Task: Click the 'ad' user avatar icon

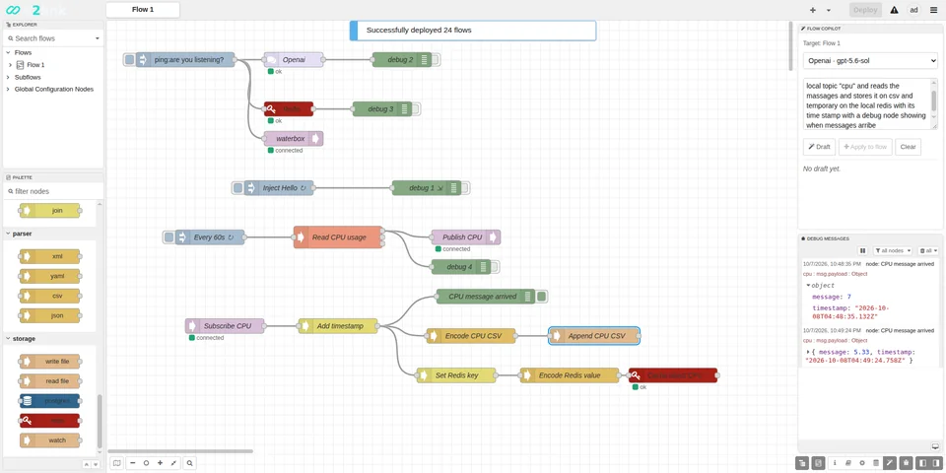Action: point(914,10)
